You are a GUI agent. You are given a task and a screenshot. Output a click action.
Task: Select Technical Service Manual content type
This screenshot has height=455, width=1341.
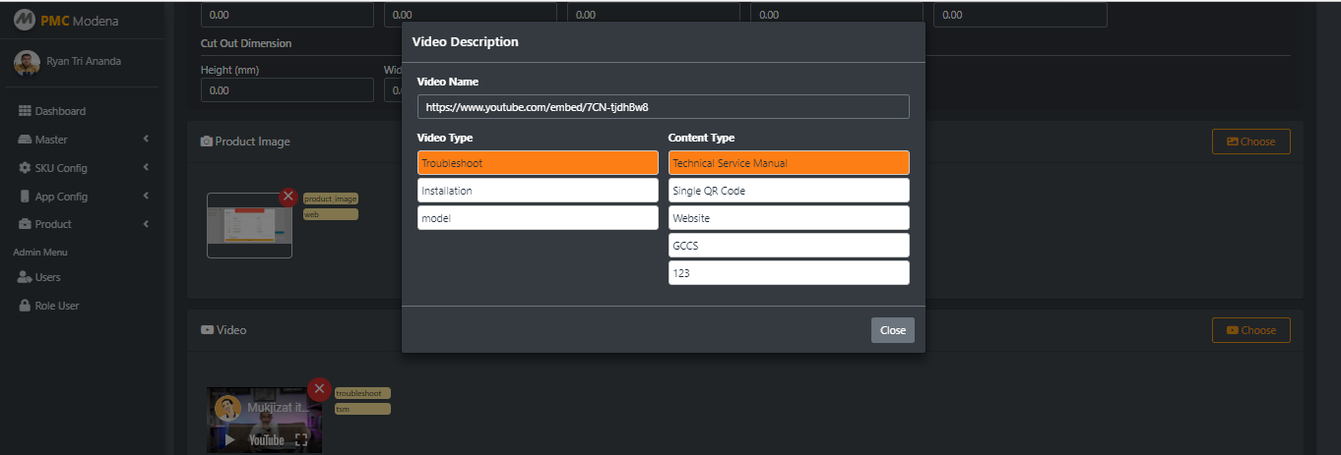(789, 163)
